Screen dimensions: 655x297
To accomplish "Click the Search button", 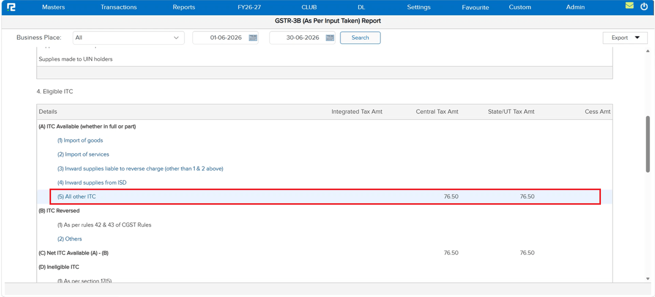I will pos(360,38).
